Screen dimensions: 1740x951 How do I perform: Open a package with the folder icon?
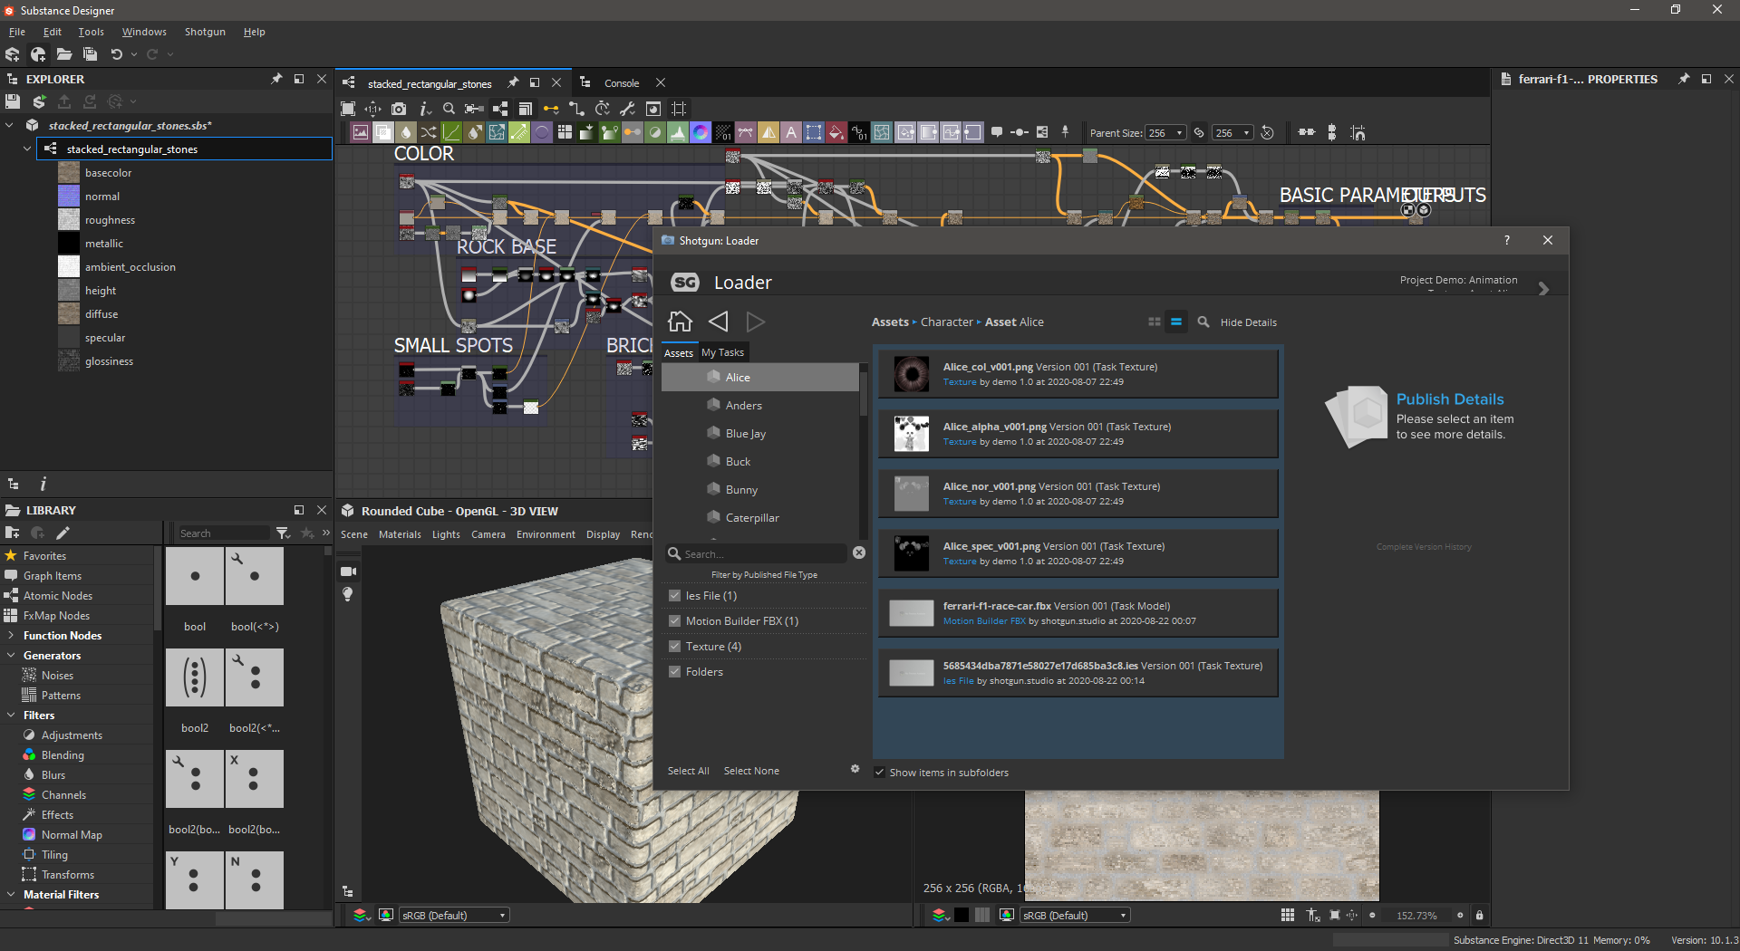point(63,54)
